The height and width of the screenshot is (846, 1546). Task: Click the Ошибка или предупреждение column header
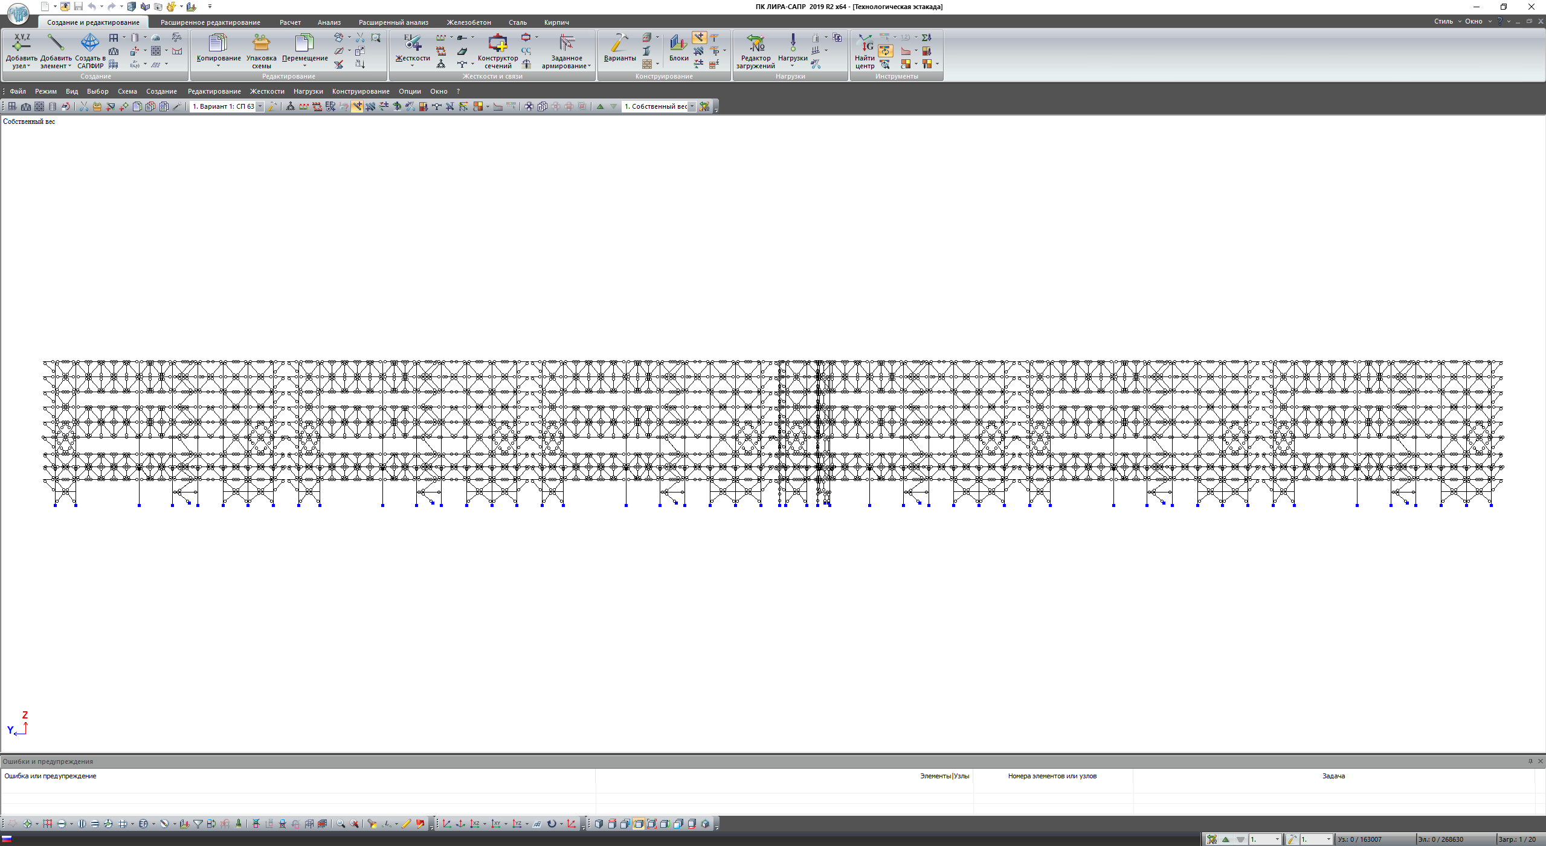coord(50,776)
